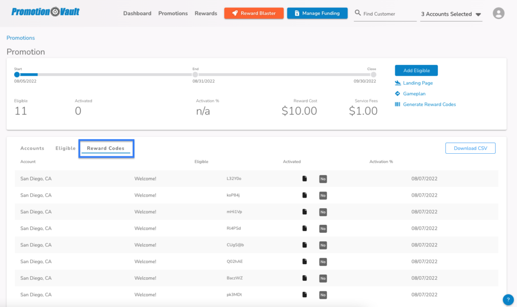This screenshot has height=307, width=517.
Task: Focus the Find Customer search field
Action: pos(385,14)
